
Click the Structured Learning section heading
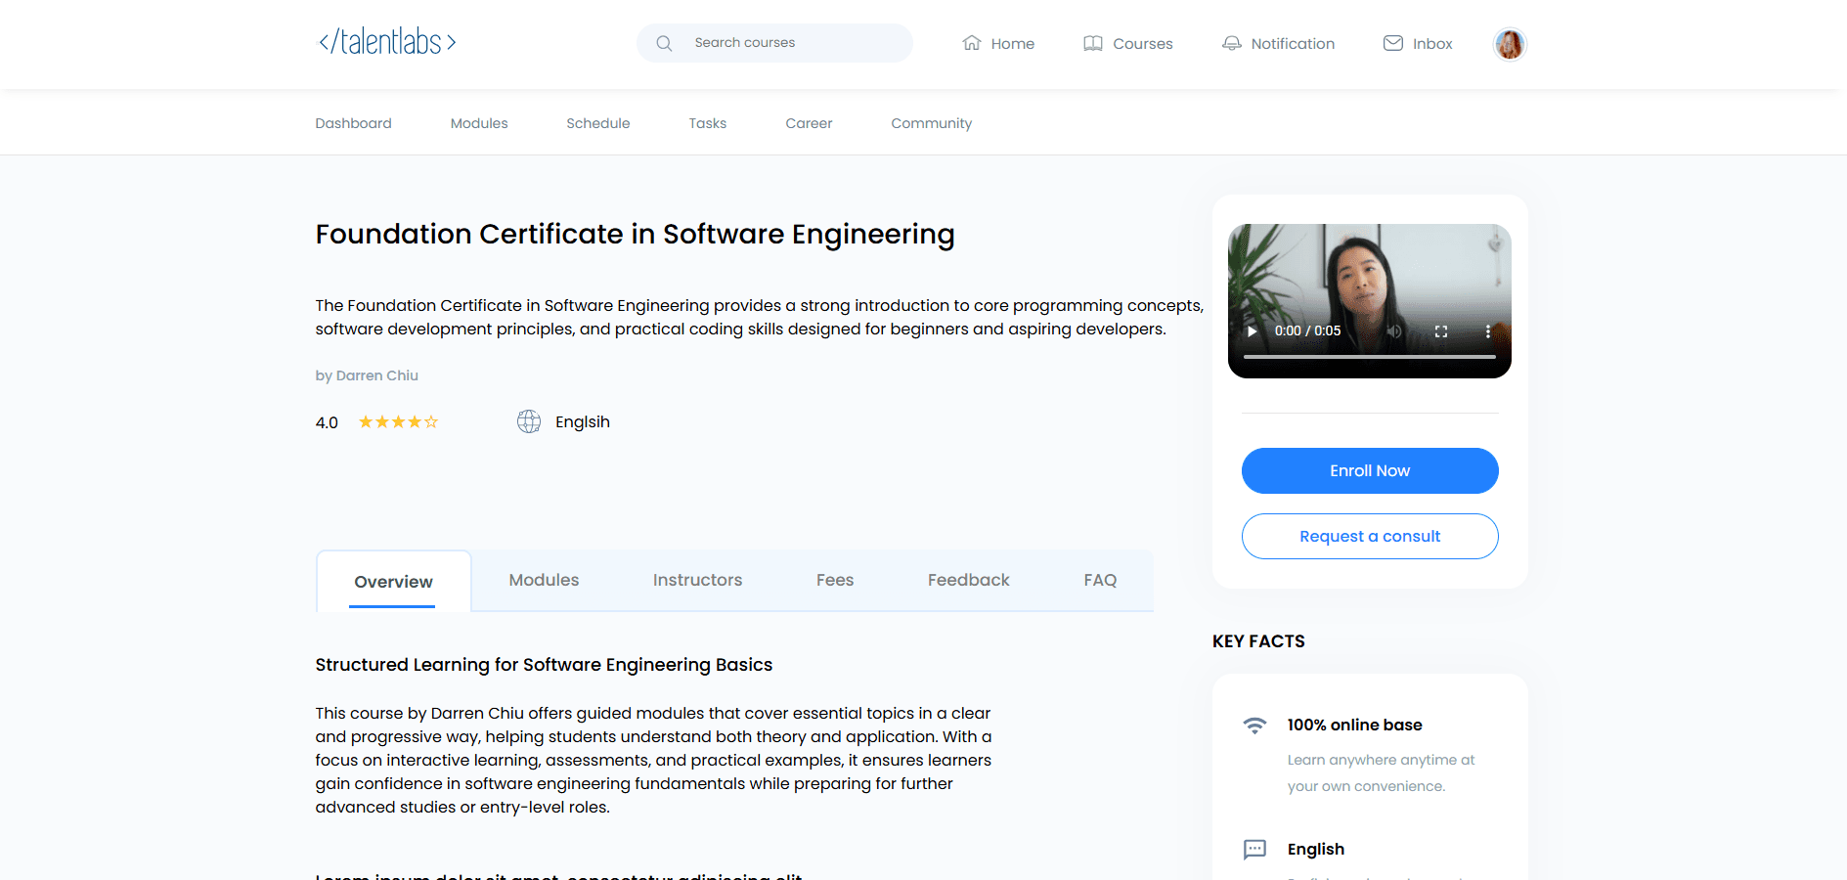click(x=544, y=665)
